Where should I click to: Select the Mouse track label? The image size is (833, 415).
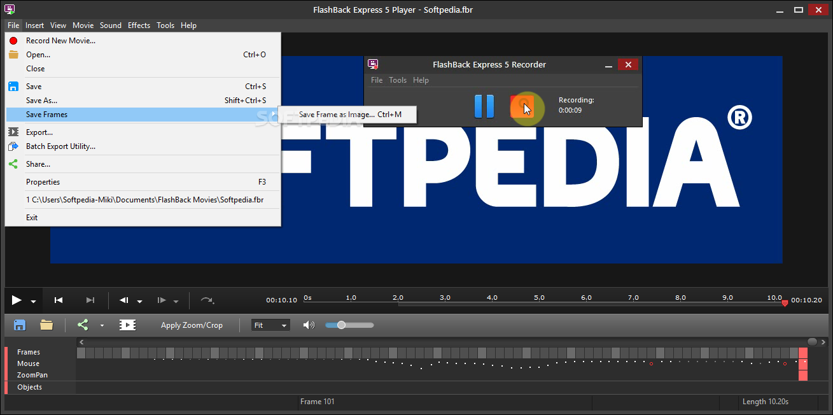pos(29,363)
